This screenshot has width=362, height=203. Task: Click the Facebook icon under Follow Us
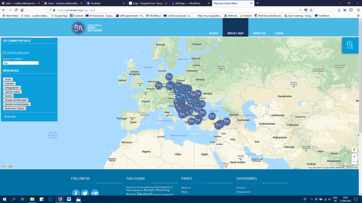76,193
